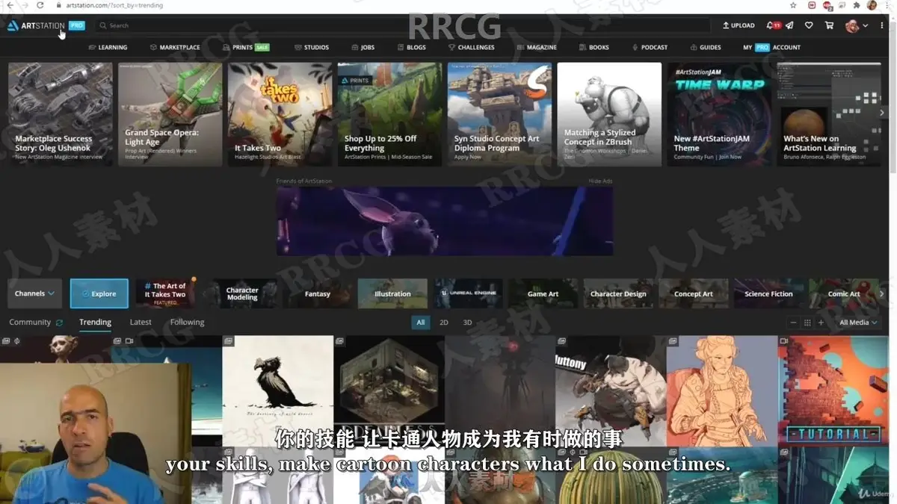
Task: Open the Learning menu
Action: (x=108, y=47)
